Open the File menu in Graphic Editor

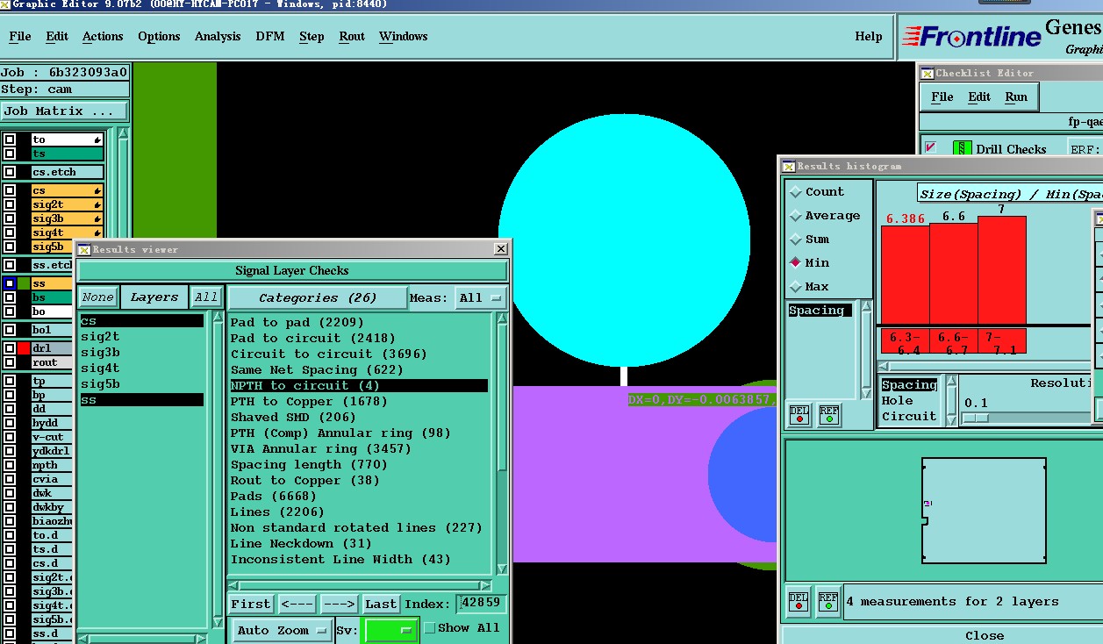[19, 36]
